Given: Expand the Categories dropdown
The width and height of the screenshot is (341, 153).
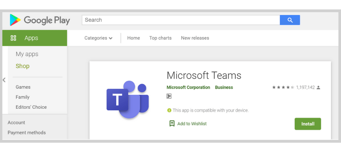Looking at the screenshot, I should pyautogui.click(x=98, y=38).
